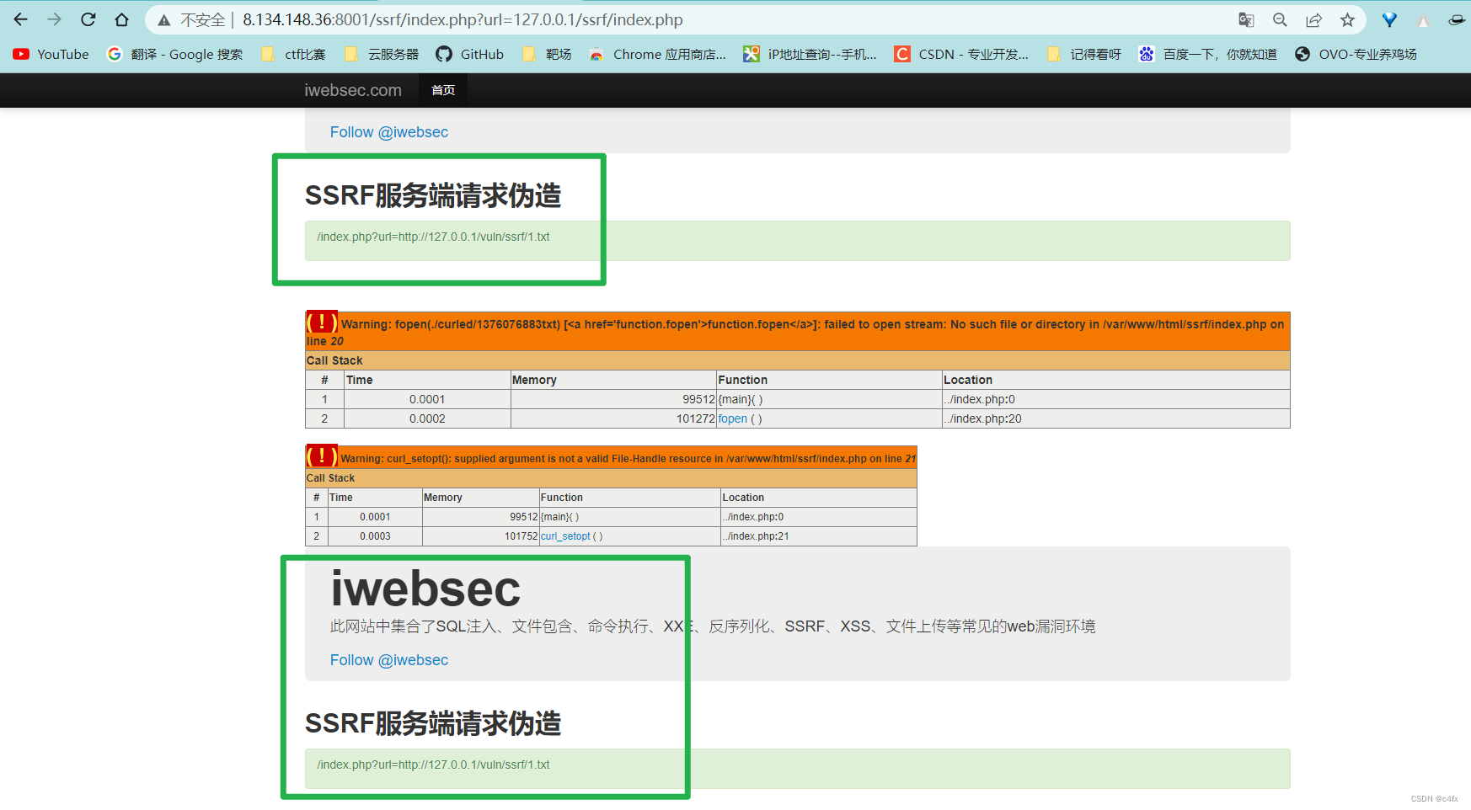
Task: Click the ../index.php:21 location cell
Action: pos(819,536)
